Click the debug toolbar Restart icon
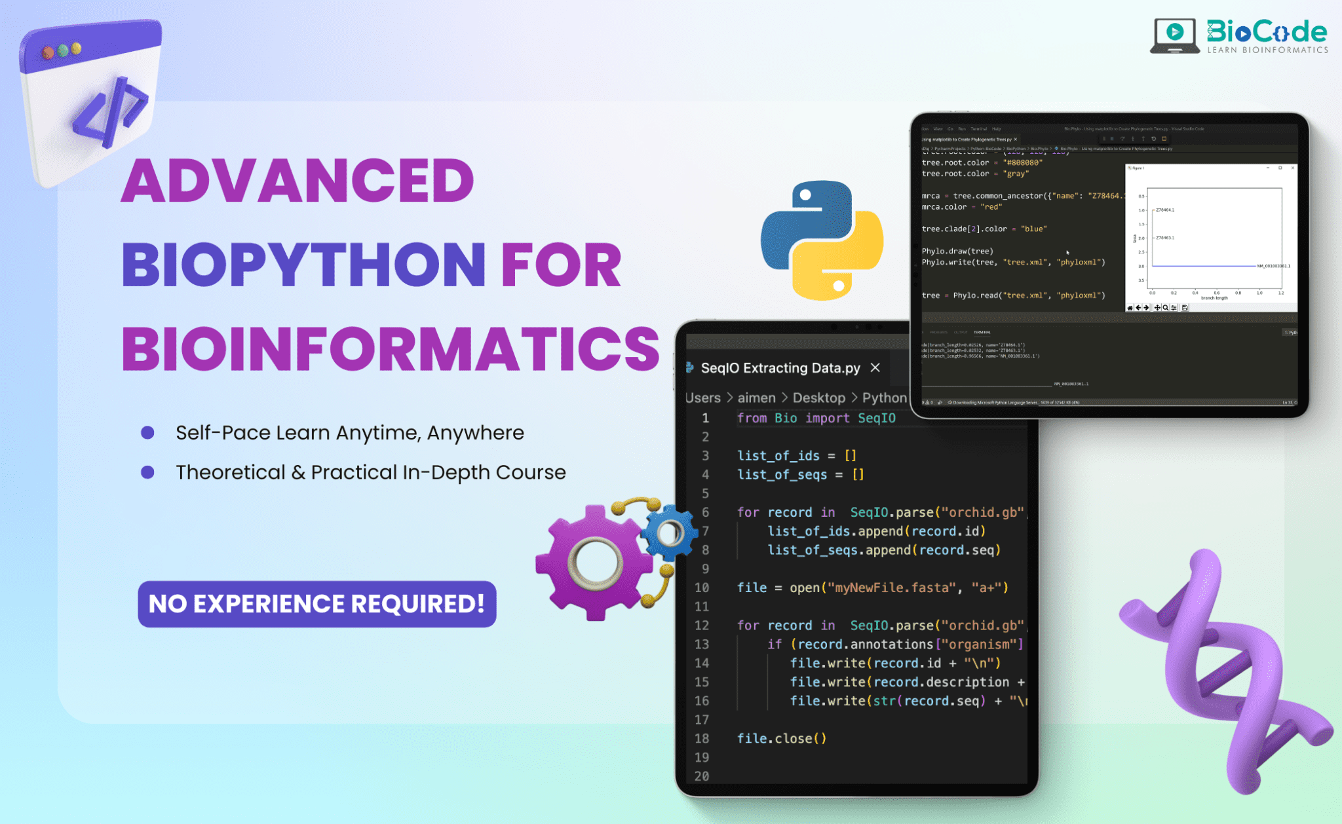Screen dimensions: 1342x824 pos(1153,139)
